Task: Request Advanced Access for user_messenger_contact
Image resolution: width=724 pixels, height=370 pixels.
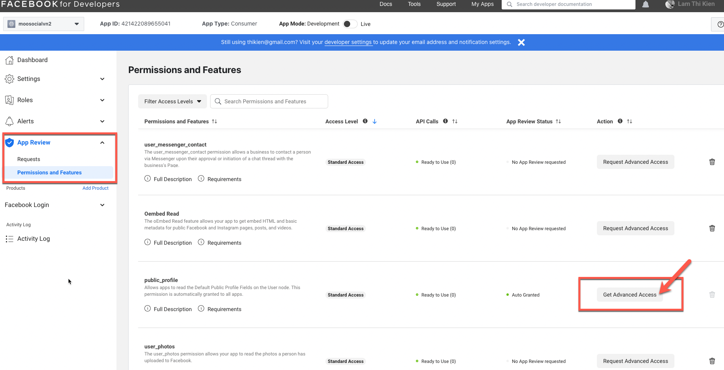Action: 635,162
